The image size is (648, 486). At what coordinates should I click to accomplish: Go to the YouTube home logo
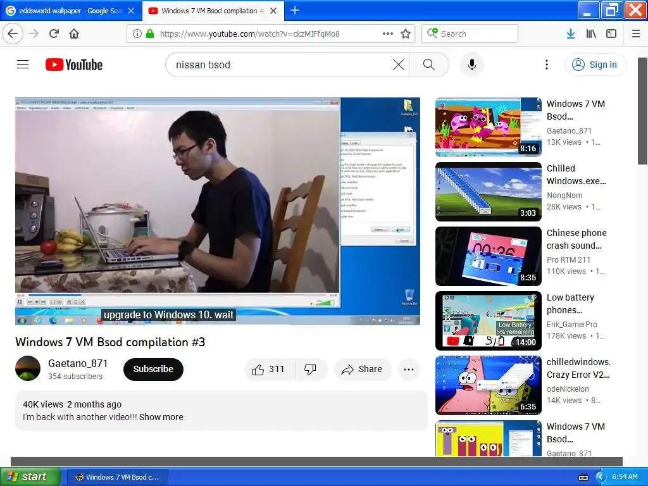(74, 65)
